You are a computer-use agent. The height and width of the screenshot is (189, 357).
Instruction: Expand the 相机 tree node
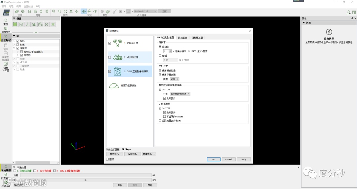click(x=14, y=41)
